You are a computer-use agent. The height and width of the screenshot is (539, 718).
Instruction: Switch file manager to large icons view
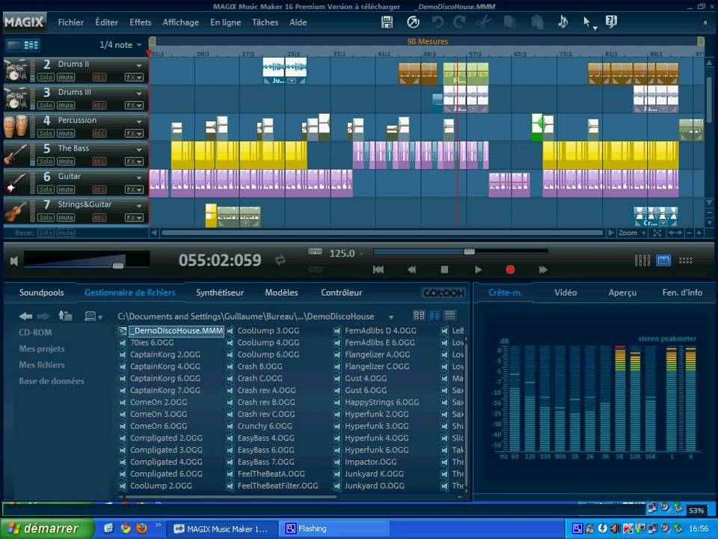(419, 315)
